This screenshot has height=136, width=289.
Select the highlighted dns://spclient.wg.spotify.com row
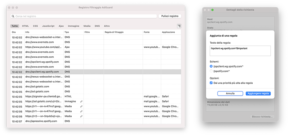tap(96, 72)
